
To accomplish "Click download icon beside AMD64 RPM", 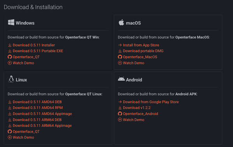I will pyautogui.click(x=10, y=108).
